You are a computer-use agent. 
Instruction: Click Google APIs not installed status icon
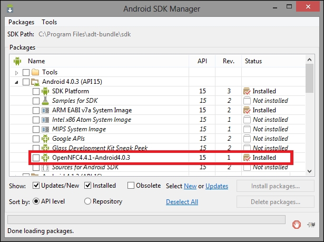(247, 139)
